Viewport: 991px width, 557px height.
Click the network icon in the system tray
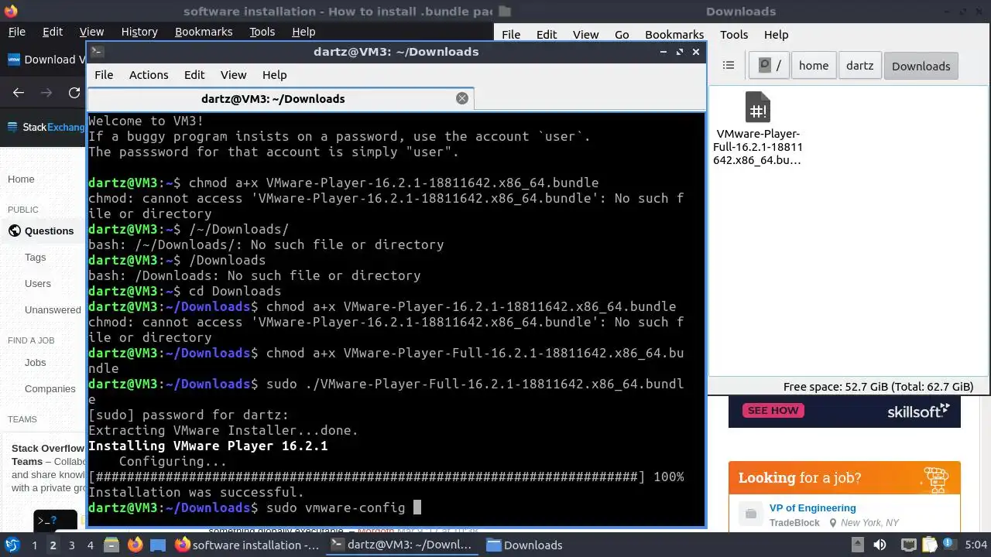tap(909, 545)
